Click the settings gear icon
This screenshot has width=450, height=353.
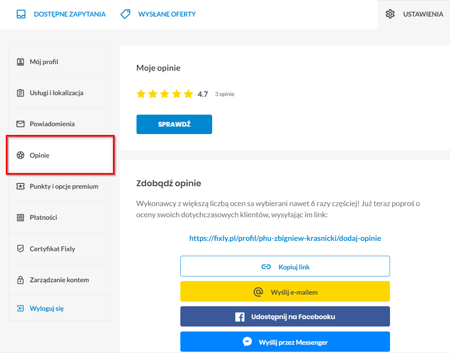coord(390,14)
